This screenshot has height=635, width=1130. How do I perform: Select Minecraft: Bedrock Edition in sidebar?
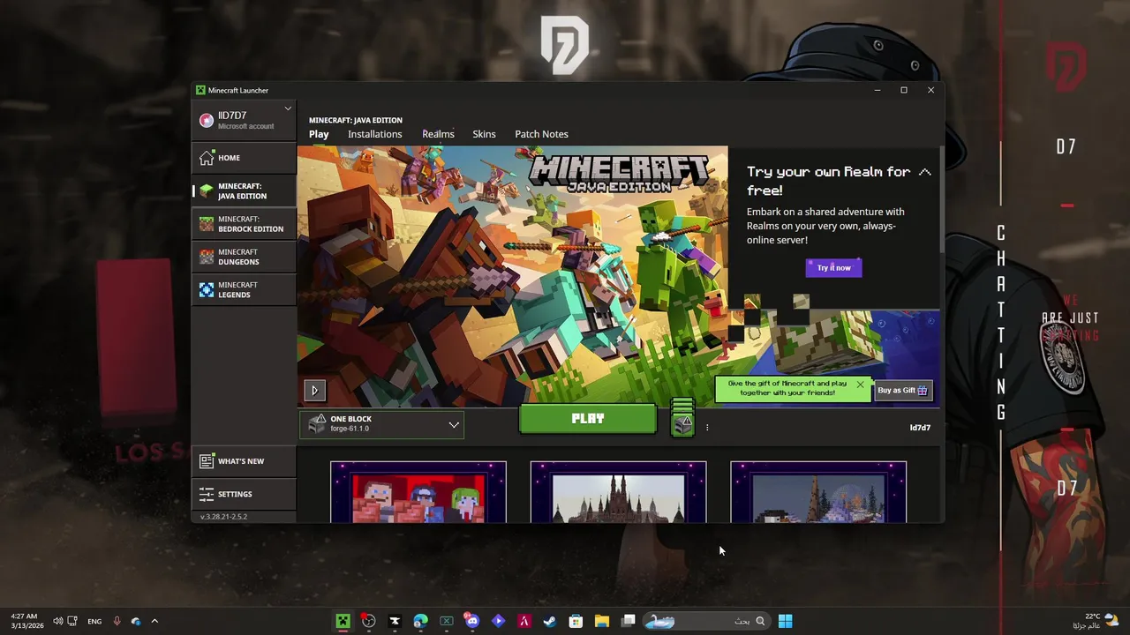pos(244,224)
